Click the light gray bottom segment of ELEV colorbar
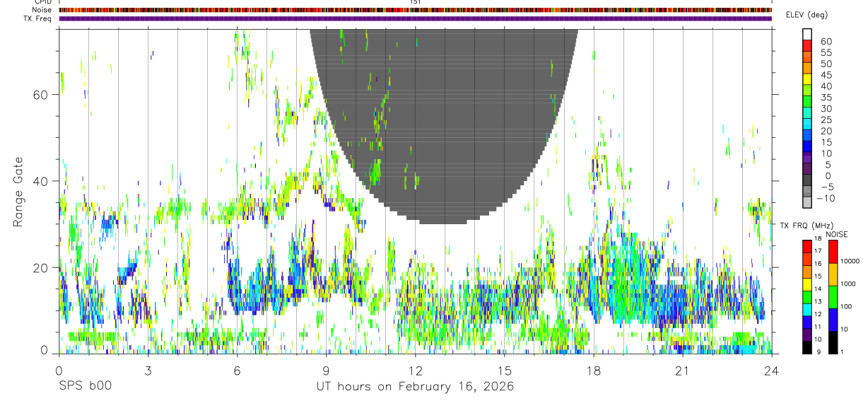Screen dimensions: 868x401 point(807,202)
